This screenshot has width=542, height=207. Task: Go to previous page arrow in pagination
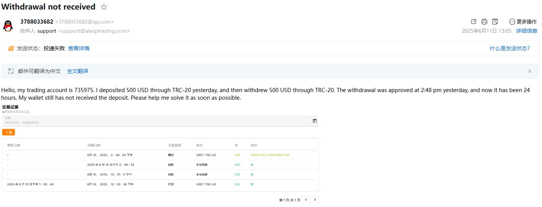[306, 200]
